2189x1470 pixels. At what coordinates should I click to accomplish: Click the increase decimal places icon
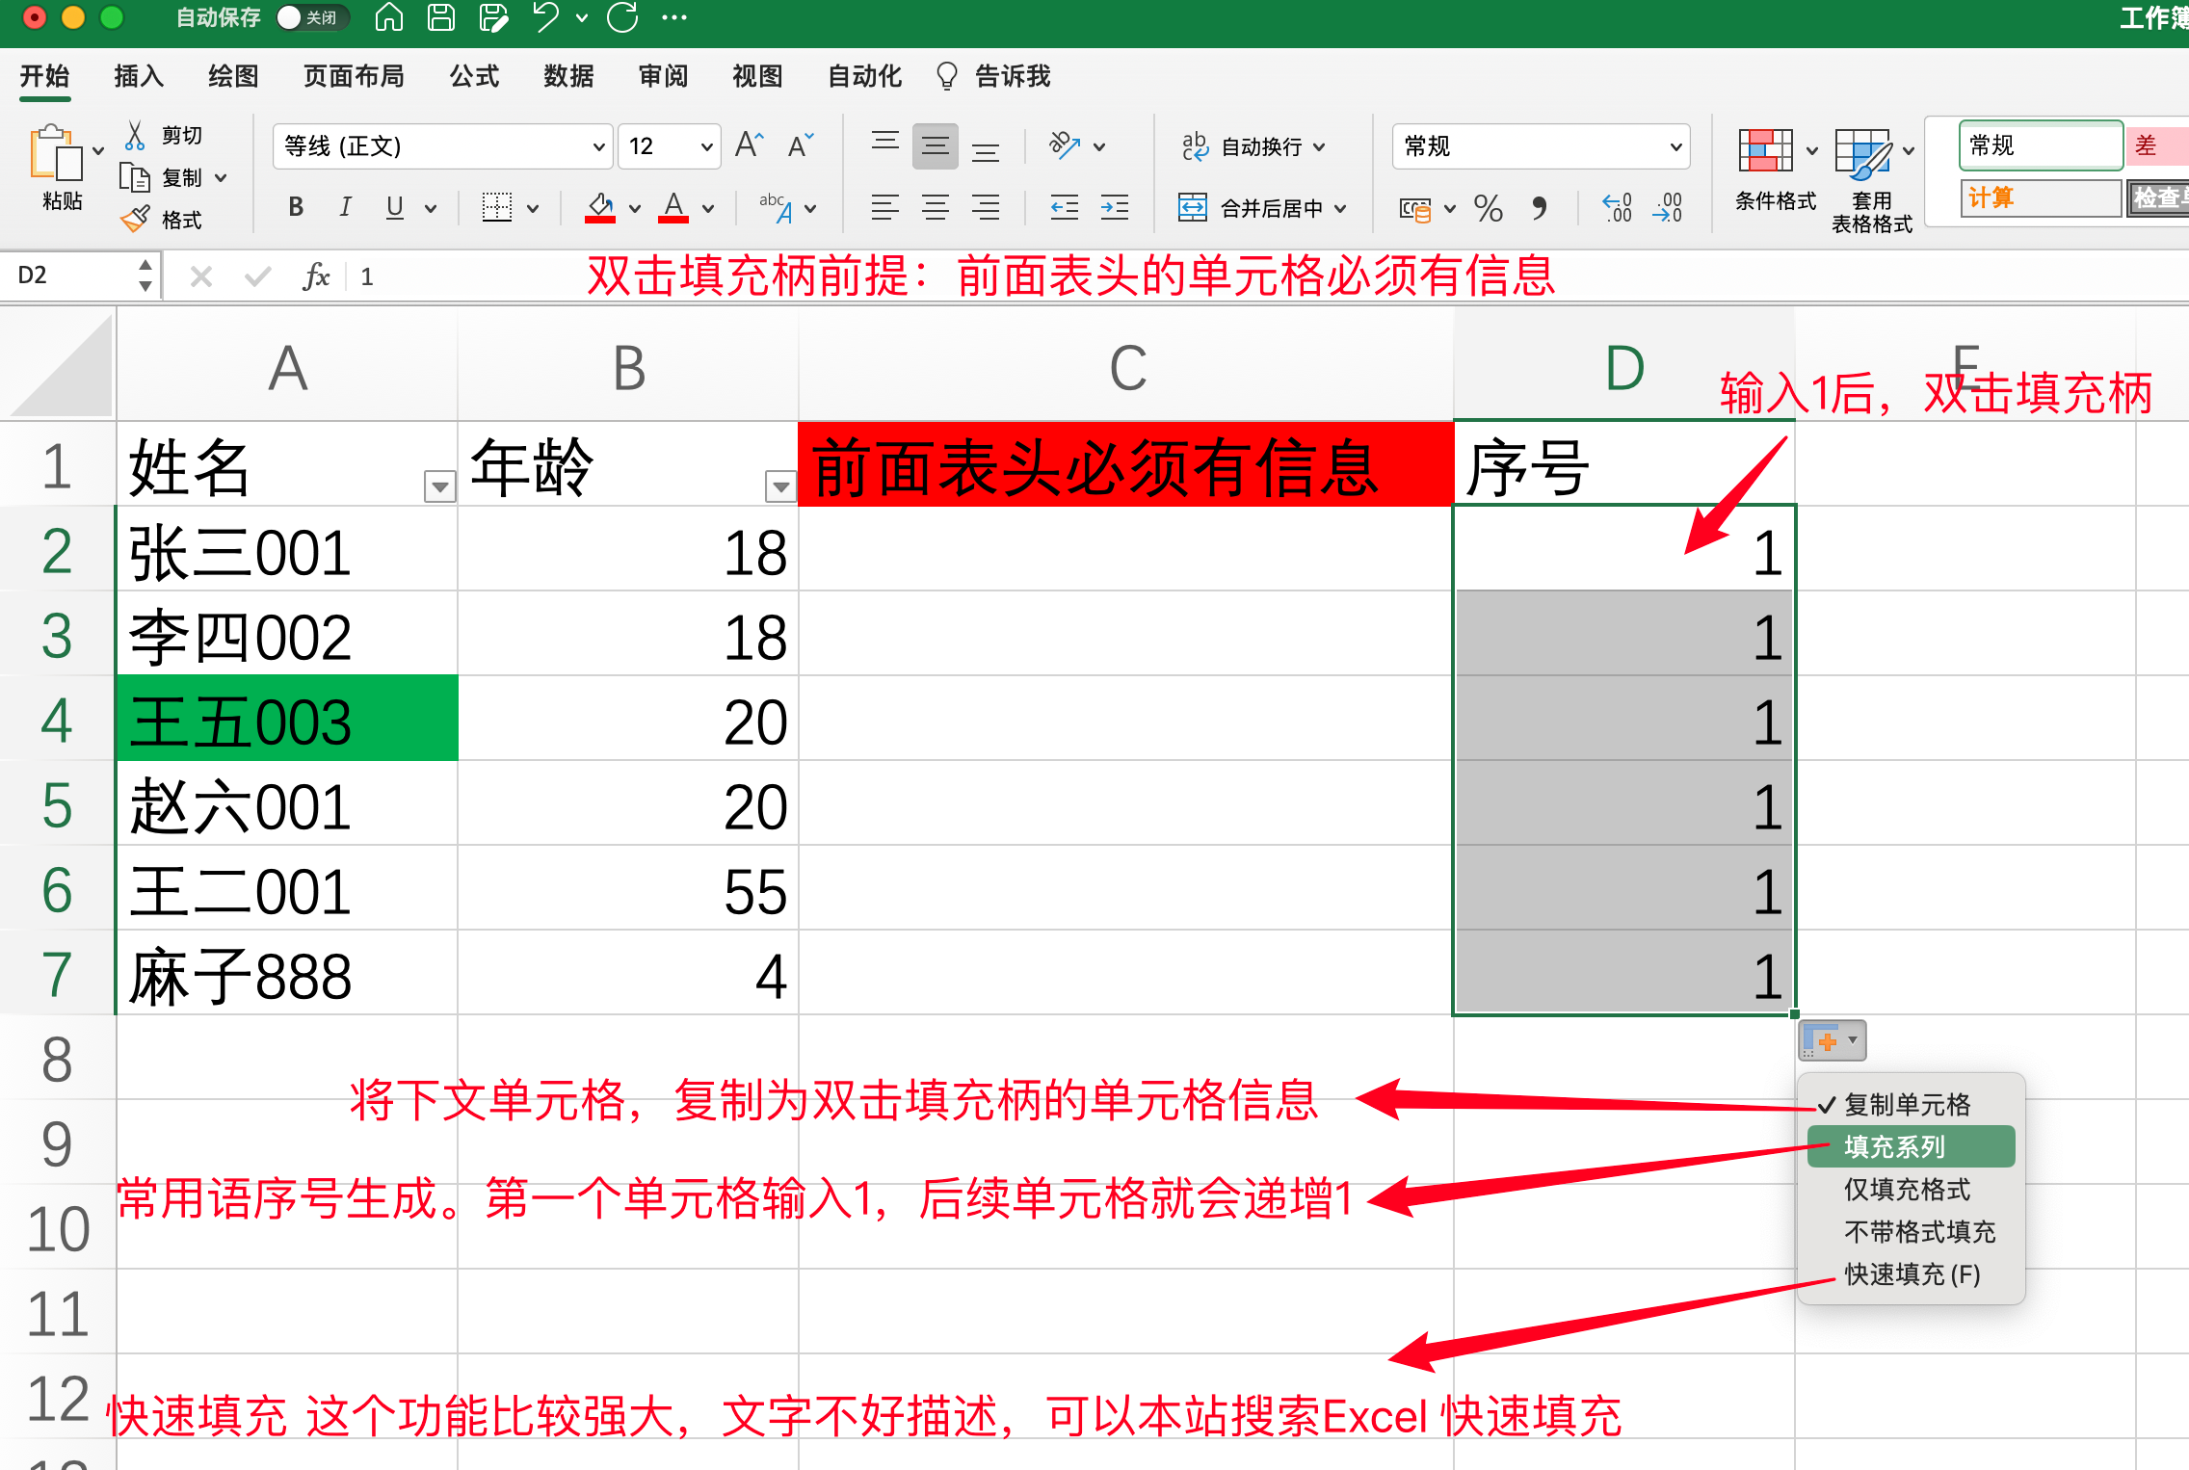coord(1618,207)
